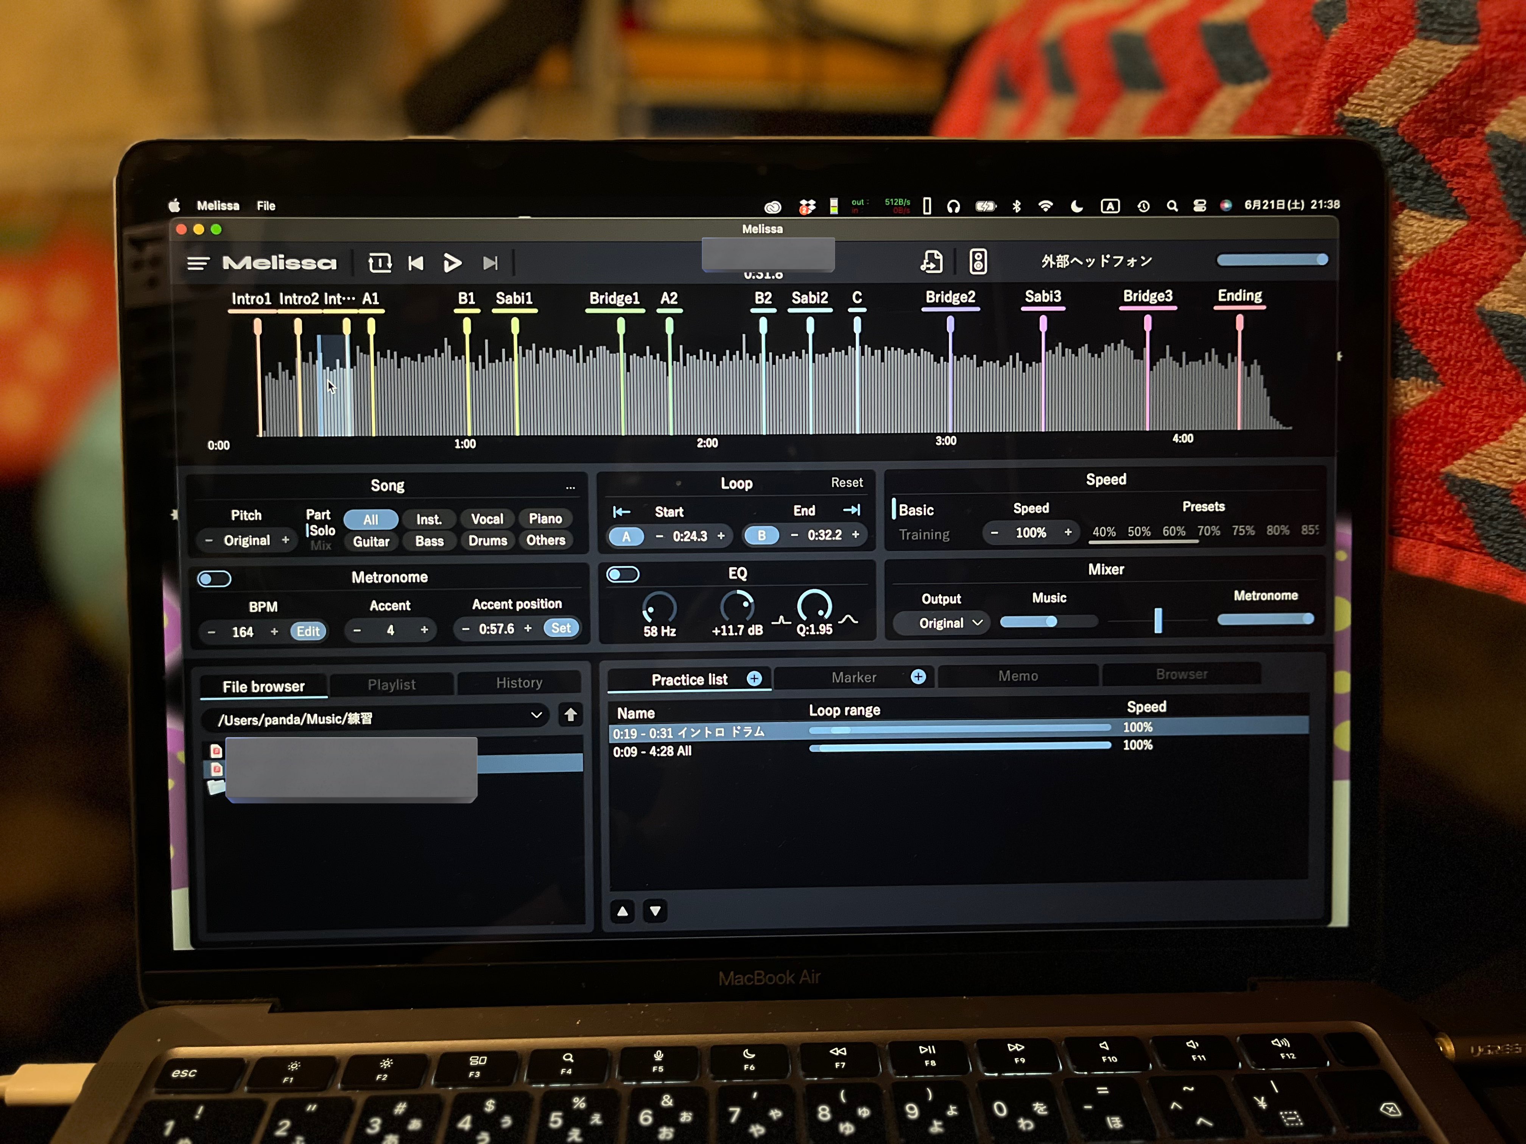This screenshot has width=1526, height=1144.
Task: Click the audio file export icon
Action: point(931,261)
